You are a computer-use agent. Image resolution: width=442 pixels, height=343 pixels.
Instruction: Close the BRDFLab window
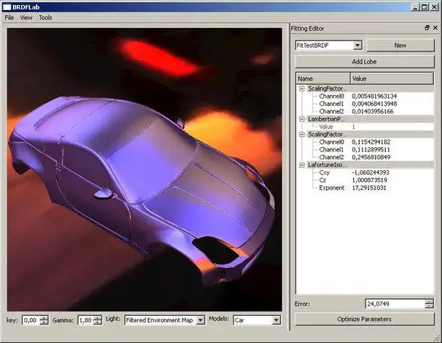click(x=434, y=7)
